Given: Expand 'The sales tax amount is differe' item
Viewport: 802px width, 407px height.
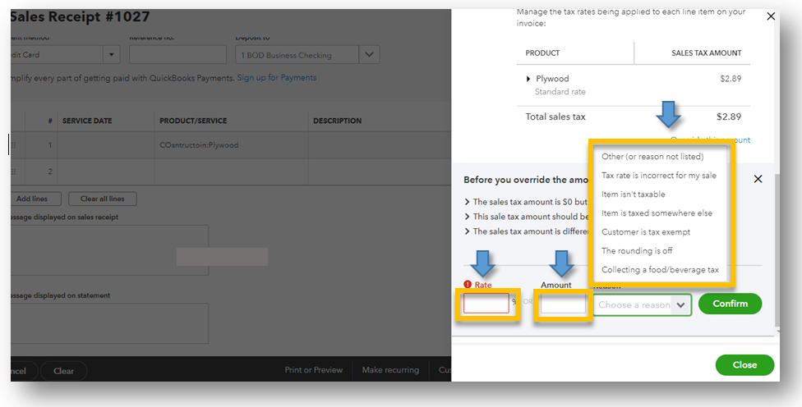Looking at the screenshot, I should pyautogui.click(x=527, y=232).
